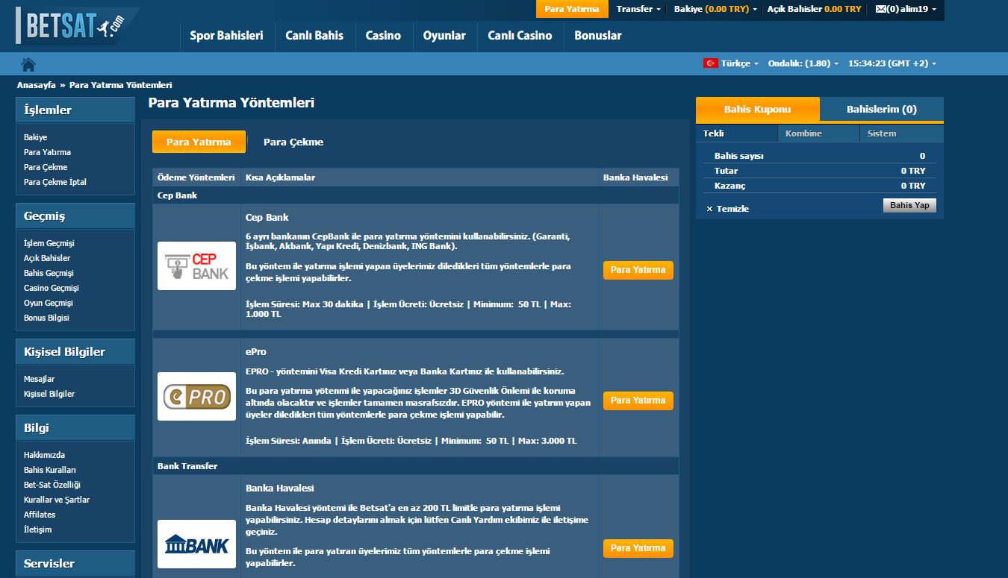Clear the coupon with Temizle
This screenshot has height=578, width=1008.
coord(727,209)
